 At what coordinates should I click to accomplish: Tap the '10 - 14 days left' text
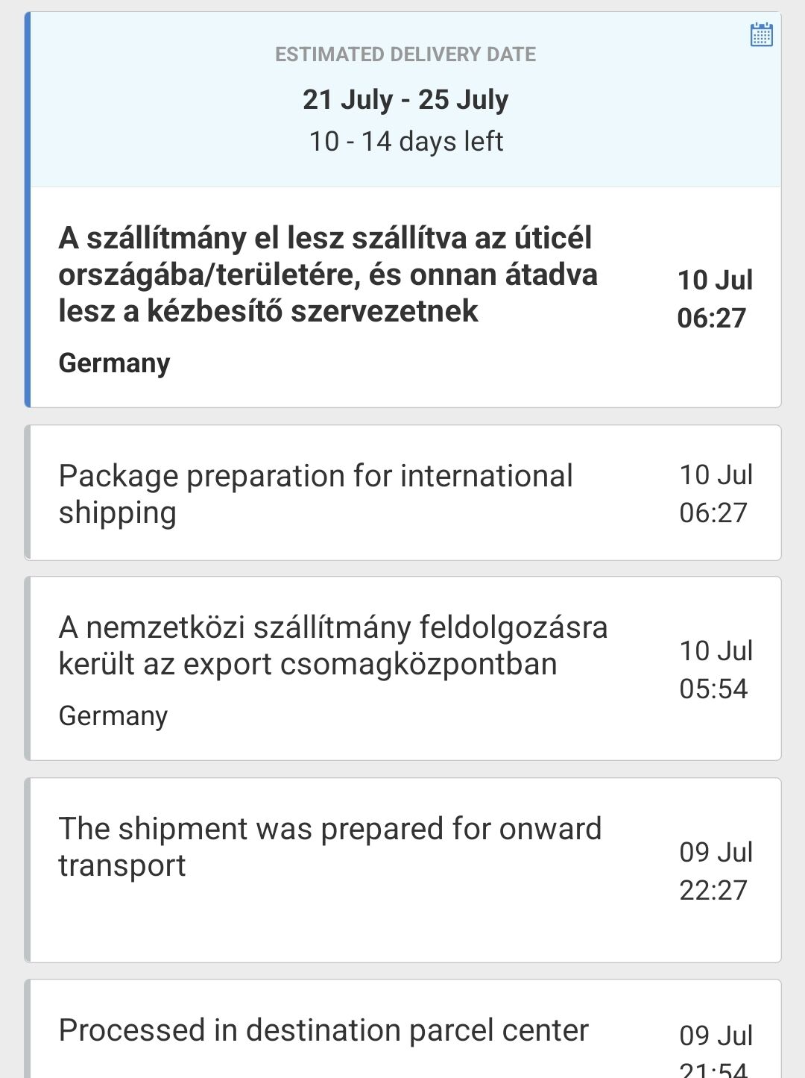[x=405, y=141]
